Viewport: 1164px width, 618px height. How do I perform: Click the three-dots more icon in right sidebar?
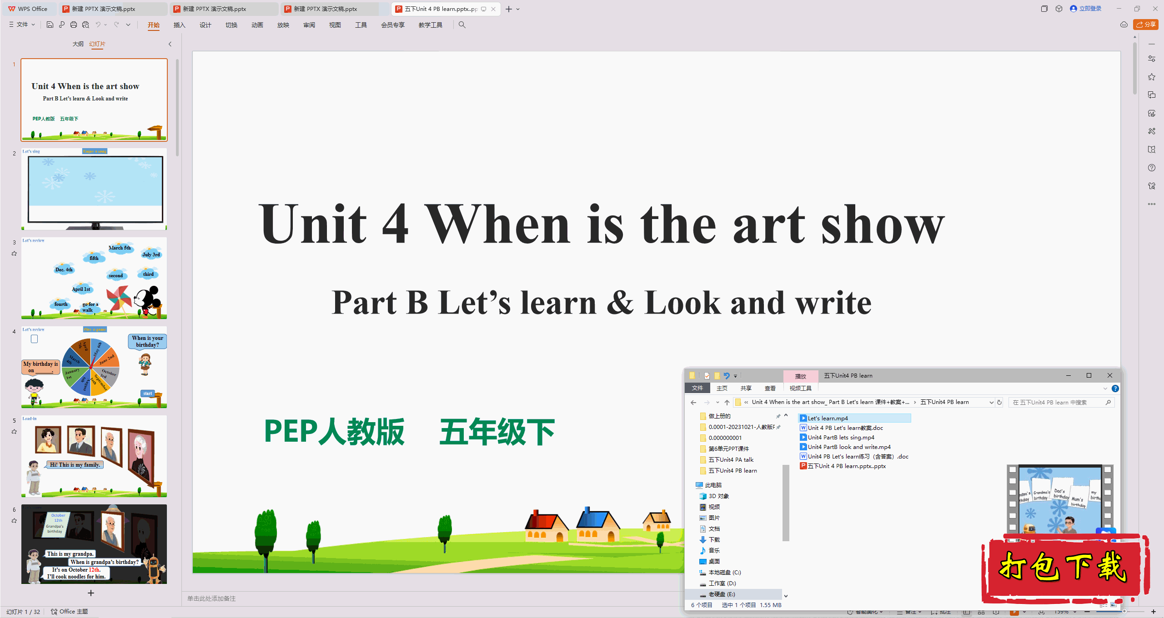click(x=1152, y=204)
